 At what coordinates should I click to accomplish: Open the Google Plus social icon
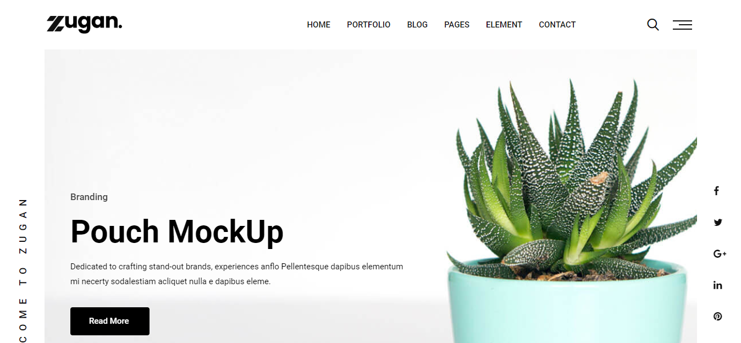720,254
